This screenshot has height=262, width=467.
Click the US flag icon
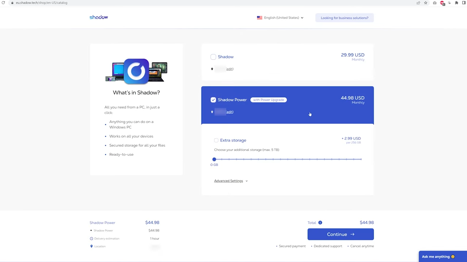click(259, 17)
